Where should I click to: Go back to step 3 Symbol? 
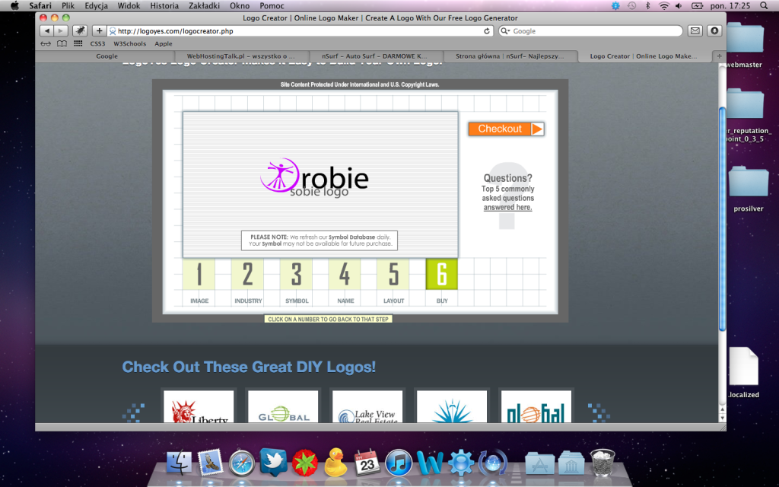point(296,274)
